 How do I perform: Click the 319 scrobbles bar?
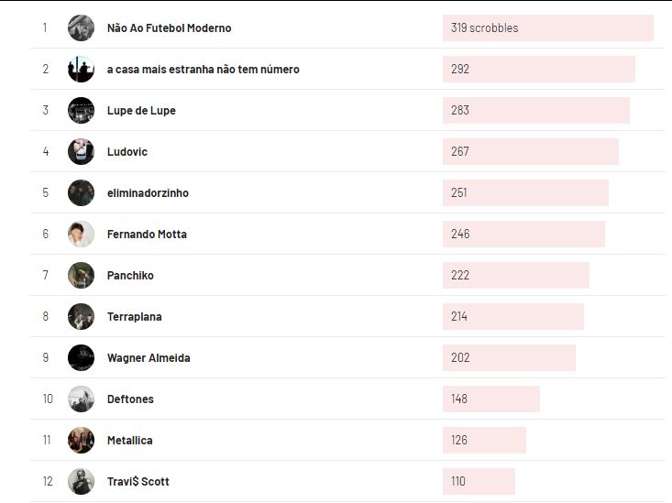click(x=547, y=28)
